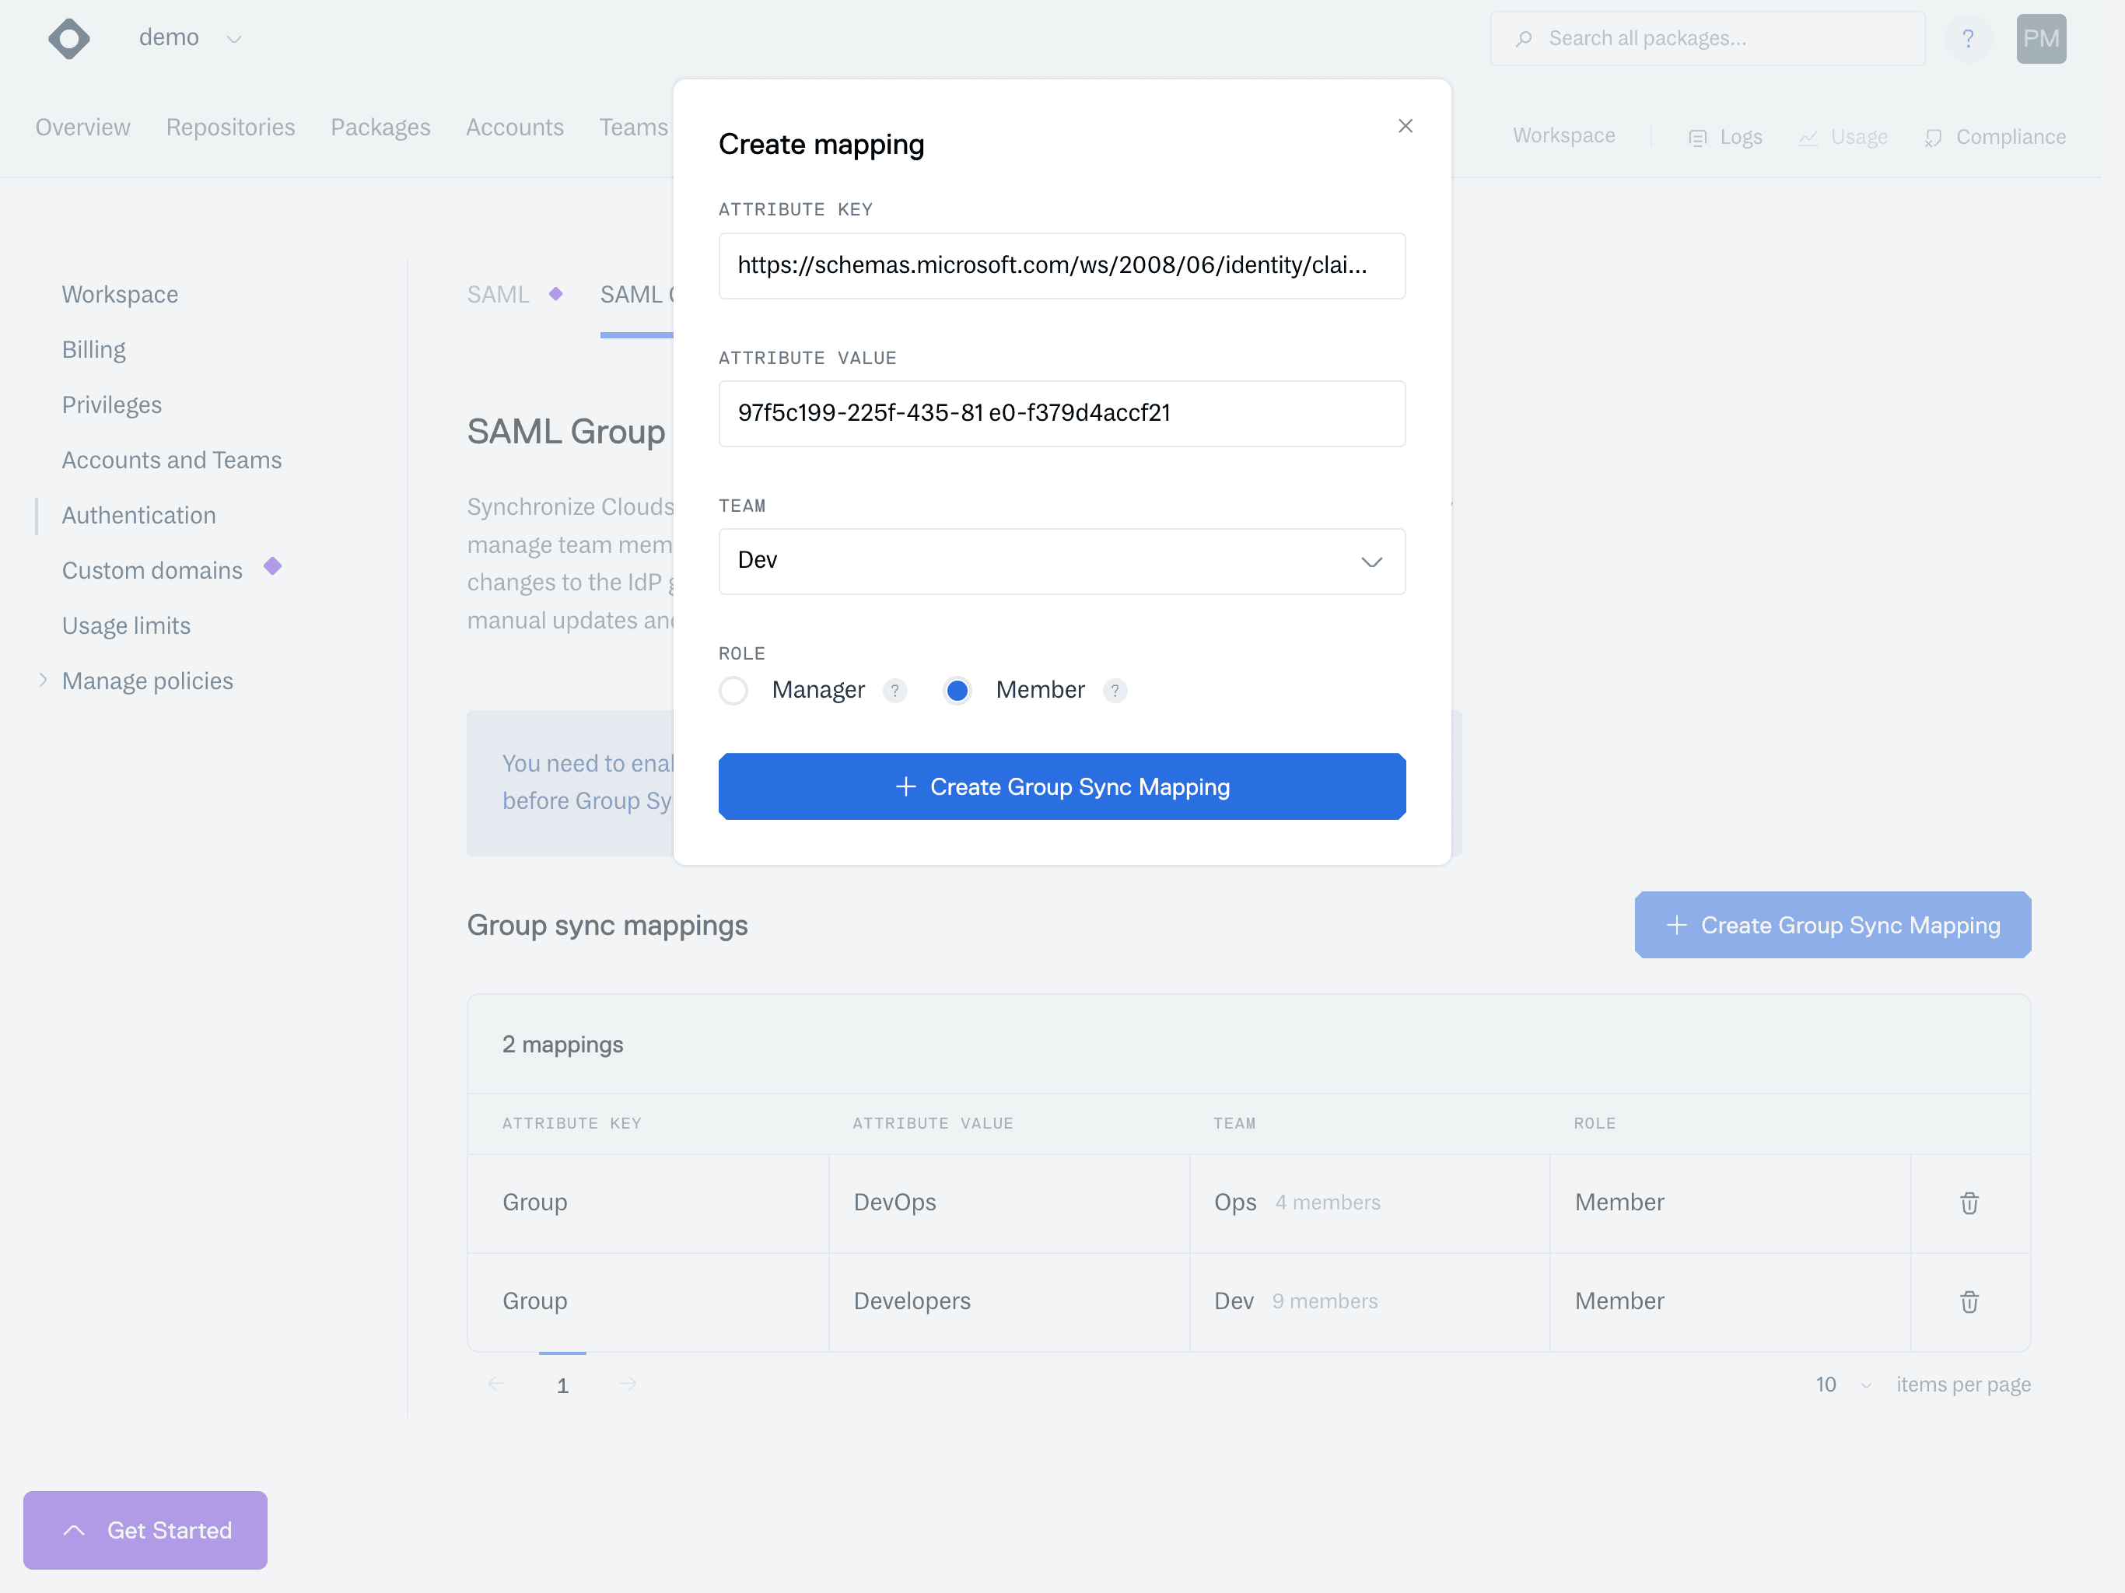Delete the DevOps mapping via trash icon
The height and width of the screenshot is (1593, 2125).
point(1969,1203)
